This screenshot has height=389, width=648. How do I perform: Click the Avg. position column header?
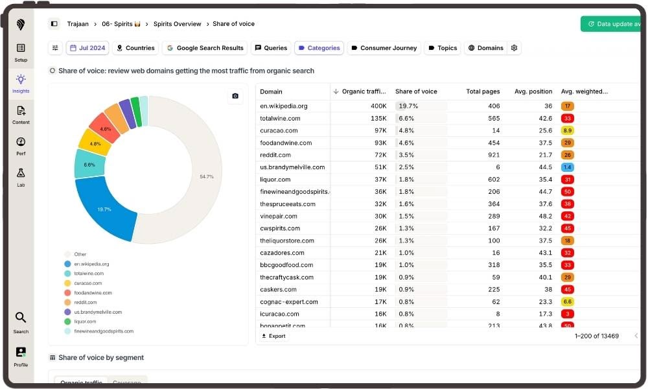533,91
